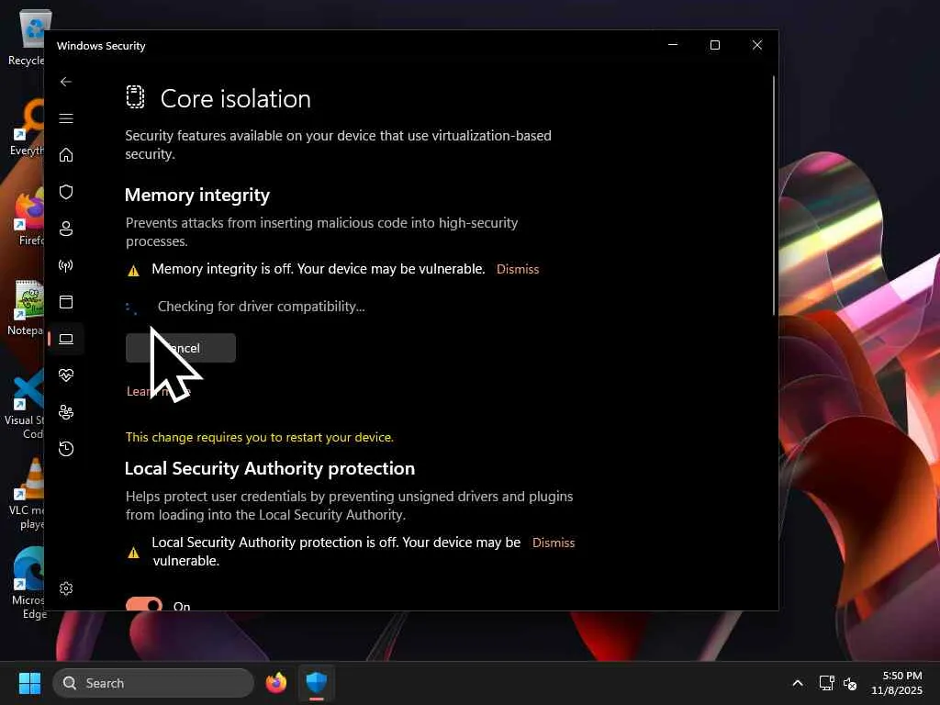Click the taskbar Search box
Image resolution: width=940 pixels, height=705 pixels.
coord(153,683)
